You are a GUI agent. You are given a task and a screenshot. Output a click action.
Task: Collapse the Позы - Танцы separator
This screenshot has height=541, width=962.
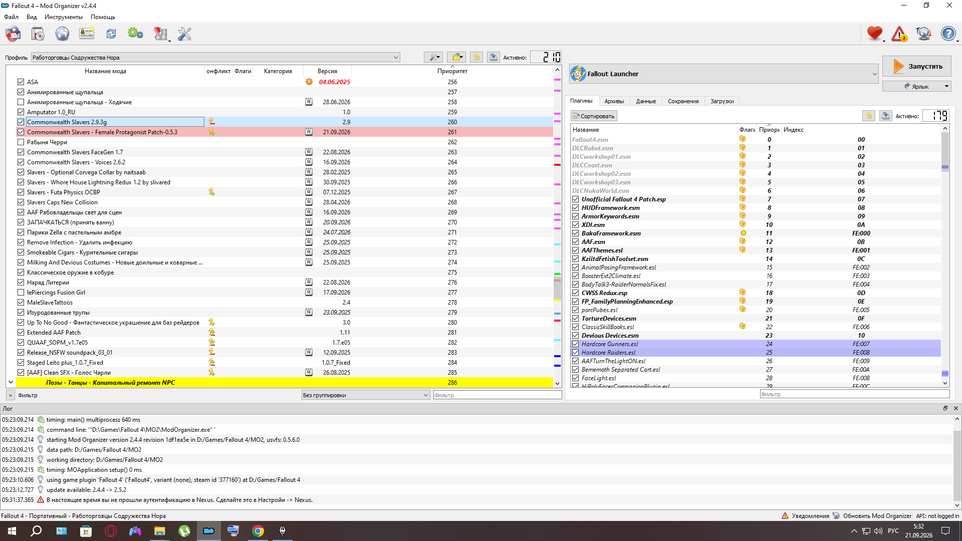(x=11, y=382)
